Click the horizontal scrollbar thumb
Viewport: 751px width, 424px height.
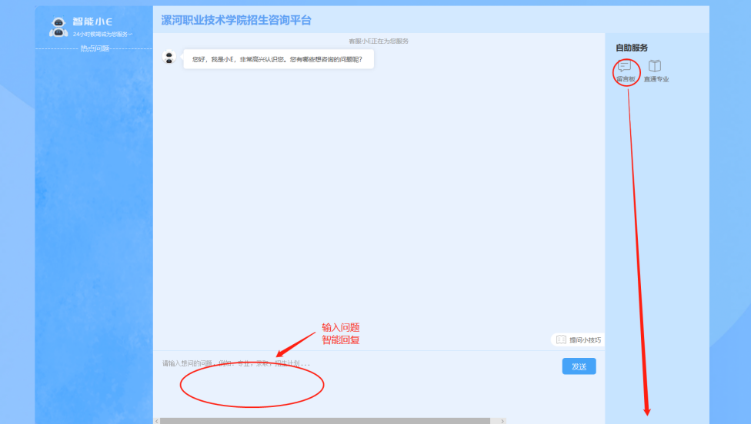(x=325, y=421)
